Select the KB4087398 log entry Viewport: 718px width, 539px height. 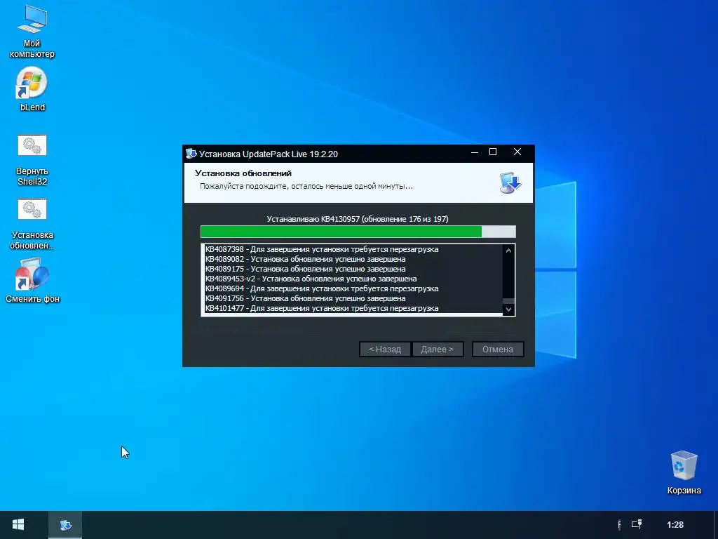[321, 249]
